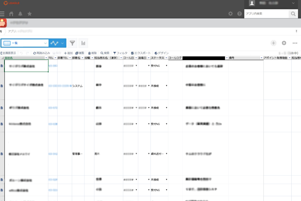Click the エクスポート toolbar button
301x201 pixels.
(x=141, y=53)
